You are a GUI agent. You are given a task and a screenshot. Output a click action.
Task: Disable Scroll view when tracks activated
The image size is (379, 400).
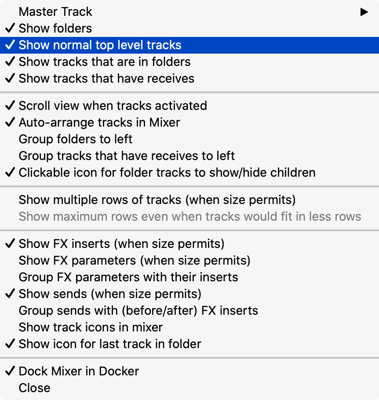click(x=113, y=106)
